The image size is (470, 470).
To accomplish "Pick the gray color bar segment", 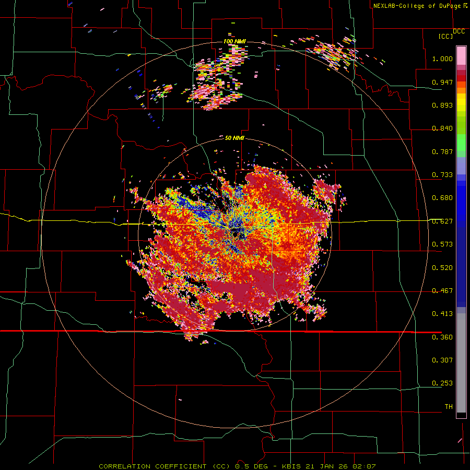I will (x=461, y=363).
